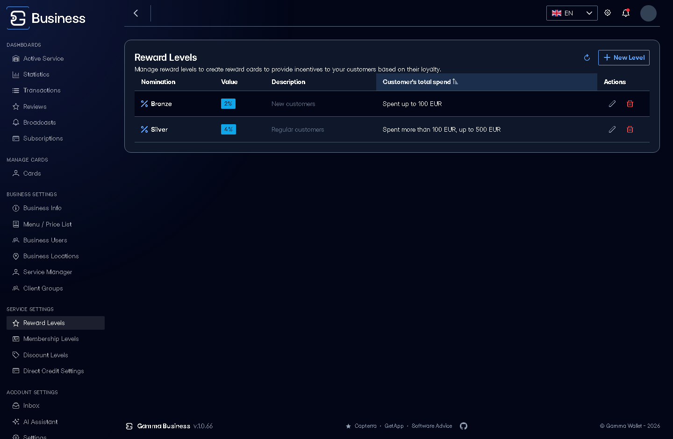The width and height of the screenshot is (673, 439).
Task: Open Cards under Manage Cards
Action: coord(56,173)
